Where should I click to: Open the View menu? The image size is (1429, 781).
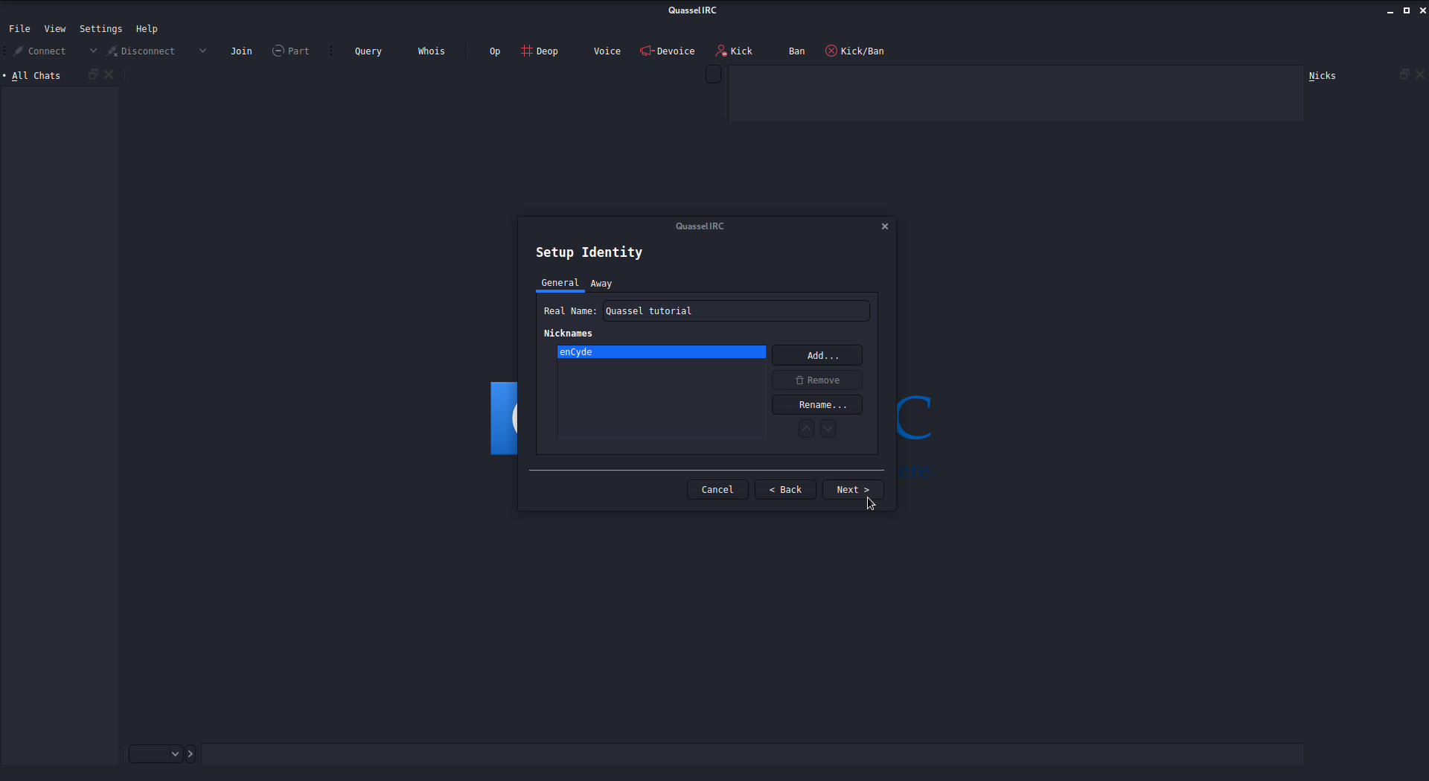pos(55,29)
